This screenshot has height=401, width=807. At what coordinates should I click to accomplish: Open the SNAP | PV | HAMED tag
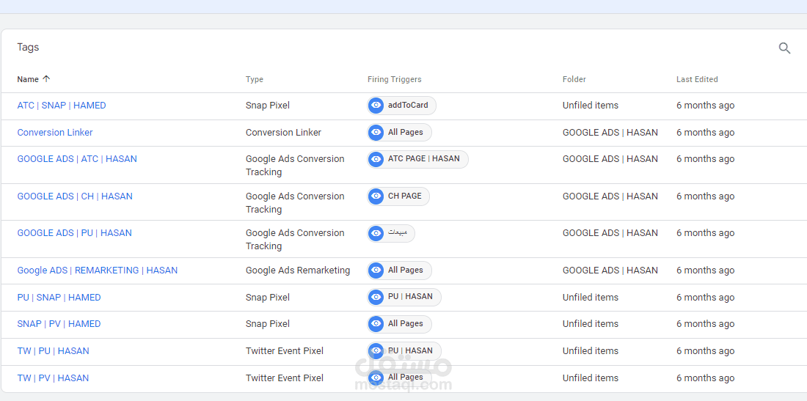pos(59,324)
